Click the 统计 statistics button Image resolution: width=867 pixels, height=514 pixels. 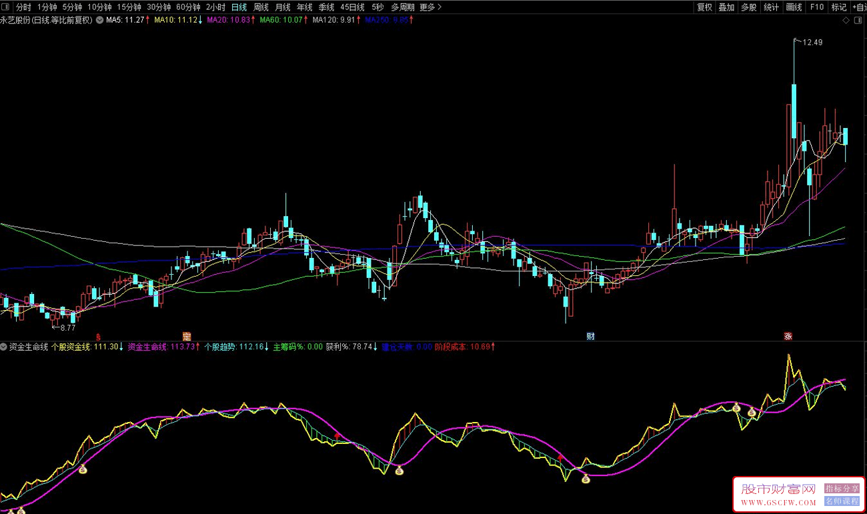click(x=772, y=7)
